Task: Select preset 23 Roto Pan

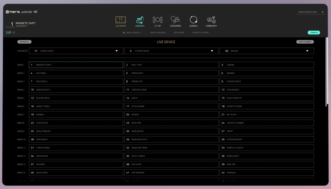Action: (172, 123)
